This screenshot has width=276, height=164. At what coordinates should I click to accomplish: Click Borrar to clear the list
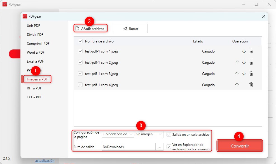(x=131, y=28)
